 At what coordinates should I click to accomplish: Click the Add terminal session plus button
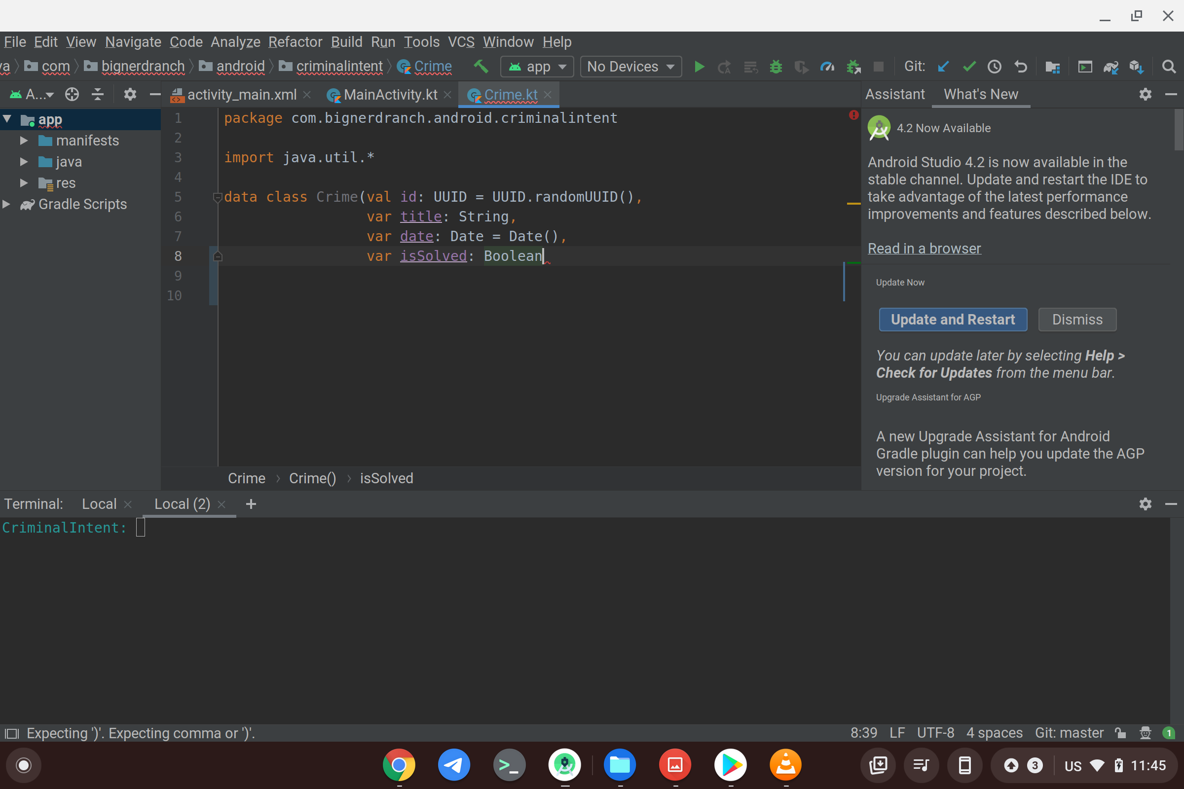pyautogui.click(x=249, y=503)
